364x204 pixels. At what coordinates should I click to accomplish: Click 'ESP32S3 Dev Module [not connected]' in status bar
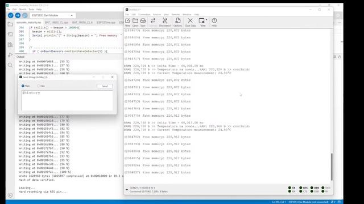click(308, 202)
